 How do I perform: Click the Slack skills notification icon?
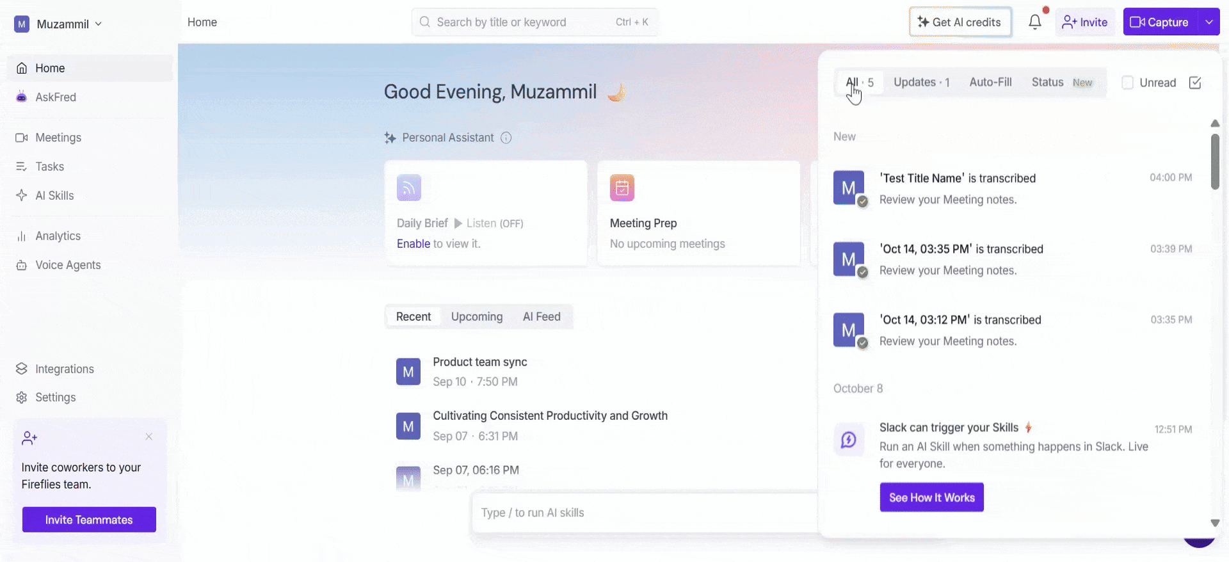point(849,440)
